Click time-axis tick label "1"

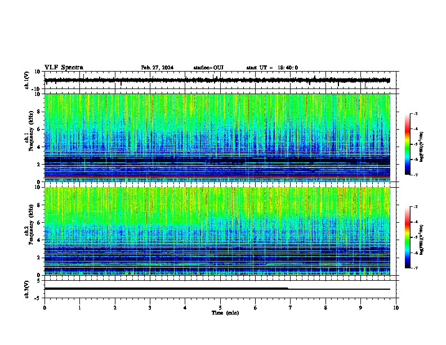click(79, 308)
